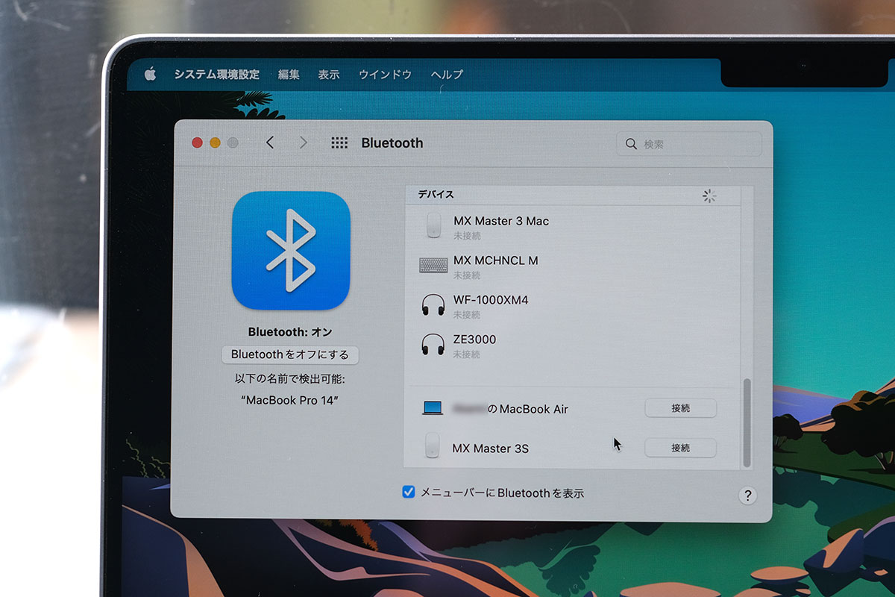Select the MX Master 3S mouse icon

click(433, 446)
